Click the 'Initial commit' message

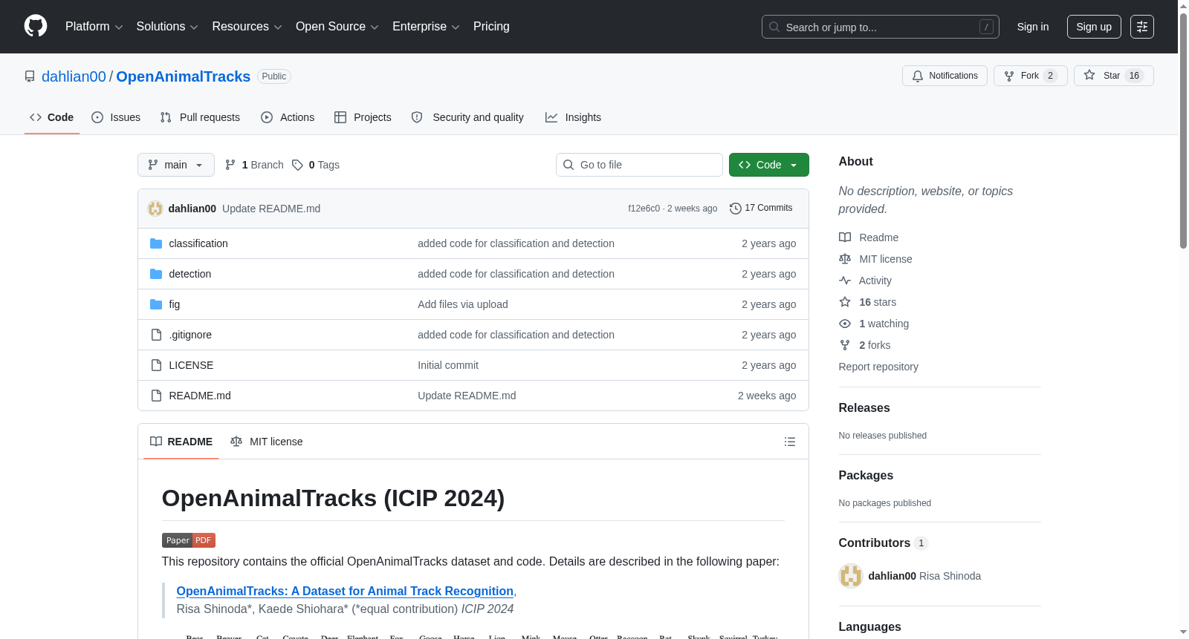point(448,365)
